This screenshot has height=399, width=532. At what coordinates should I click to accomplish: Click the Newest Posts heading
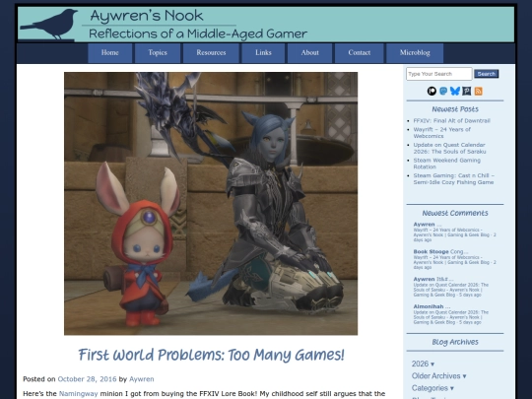[455, 109]
